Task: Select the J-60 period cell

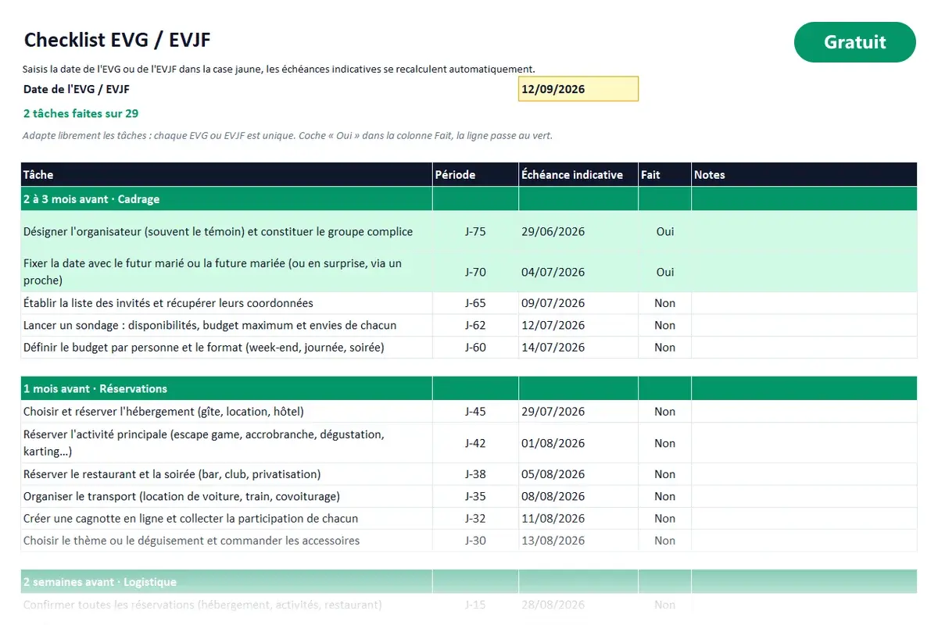Action: pyautogui.click(x=475, y=347)
